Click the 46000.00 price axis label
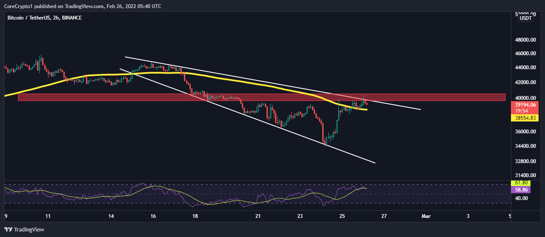The image size is (545, 237). [525, 54]
